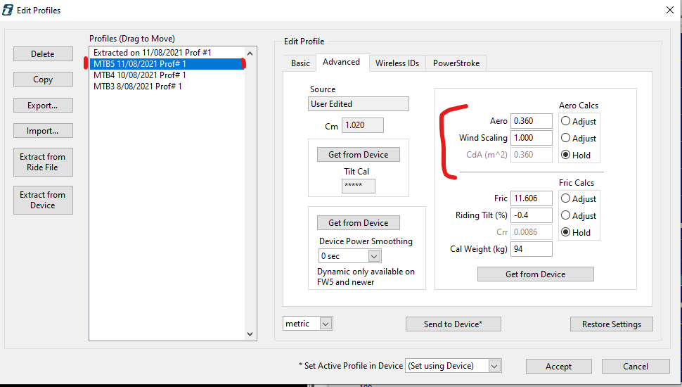Click the profiles list scroll up arrow
The width and height of the screenshot is (682, 387).
point(250,53)
